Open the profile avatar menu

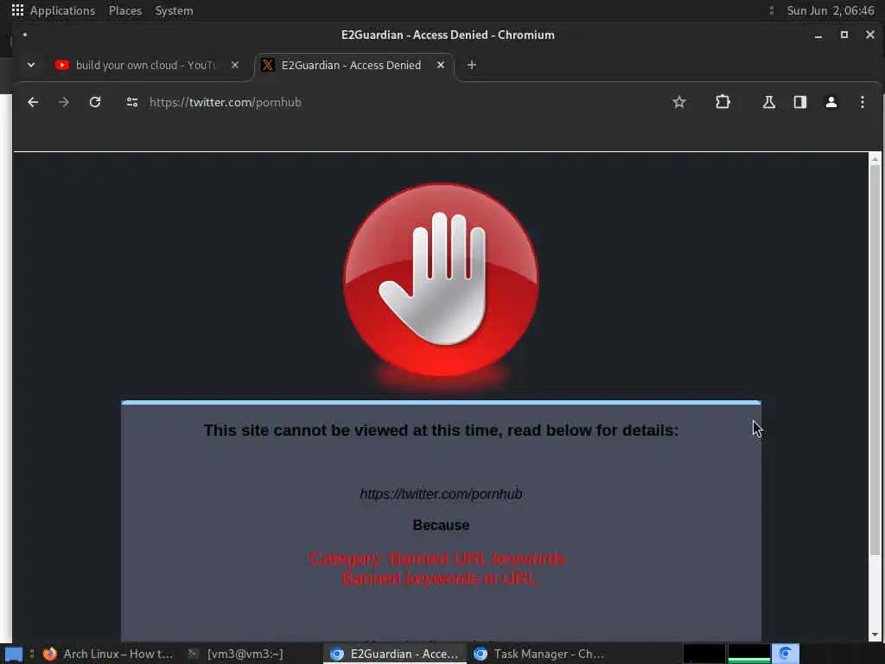pos(831,102)
